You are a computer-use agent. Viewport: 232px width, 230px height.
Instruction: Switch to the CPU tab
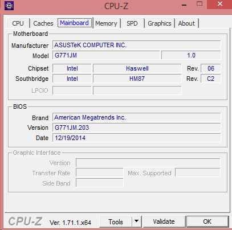point(18,23)
